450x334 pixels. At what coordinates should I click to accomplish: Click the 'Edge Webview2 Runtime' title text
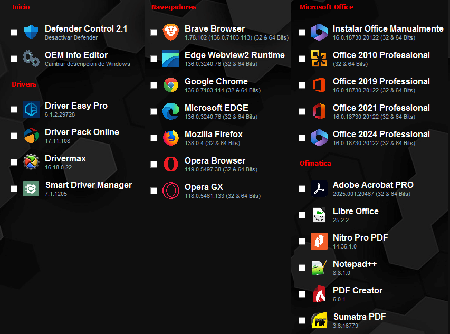click(234, 55)
